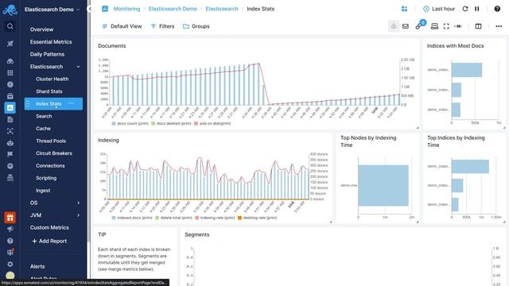Select Cluster Health in the sidebar
This screenshot has height=286, width=509.
coord(52,79)
